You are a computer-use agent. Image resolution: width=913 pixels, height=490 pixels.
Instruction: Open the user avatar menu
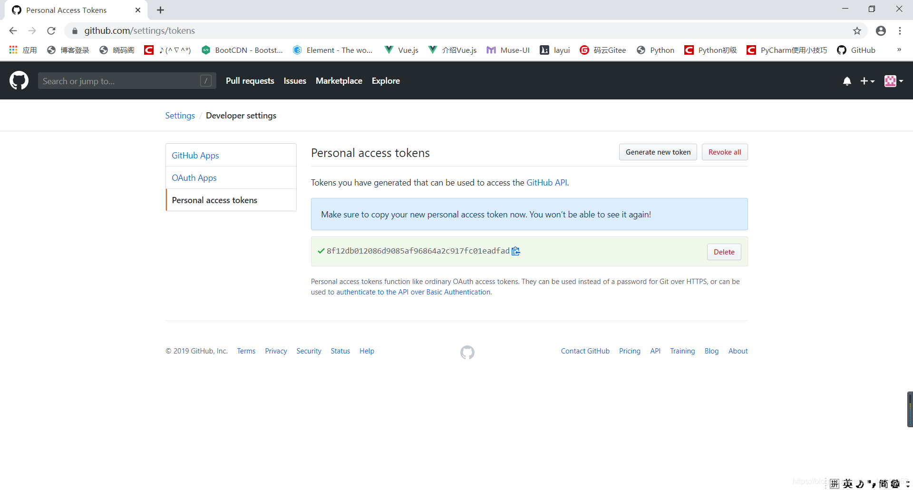(894, 81)
